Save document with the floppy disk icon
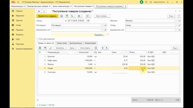Viewport: 193px width, 108px height. point(62,16)
